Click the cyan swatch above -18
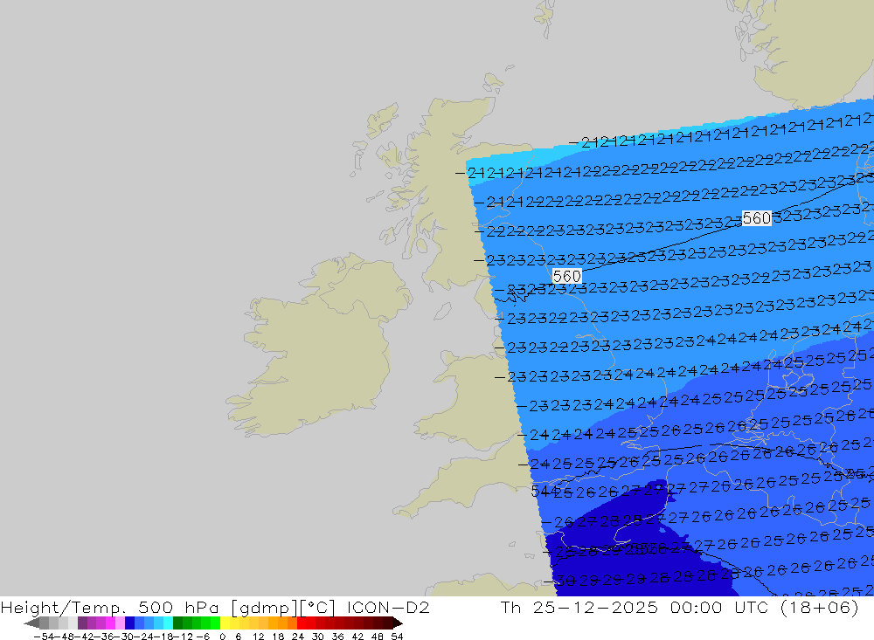This screenshot has height=640, width=874. (168, 623)
